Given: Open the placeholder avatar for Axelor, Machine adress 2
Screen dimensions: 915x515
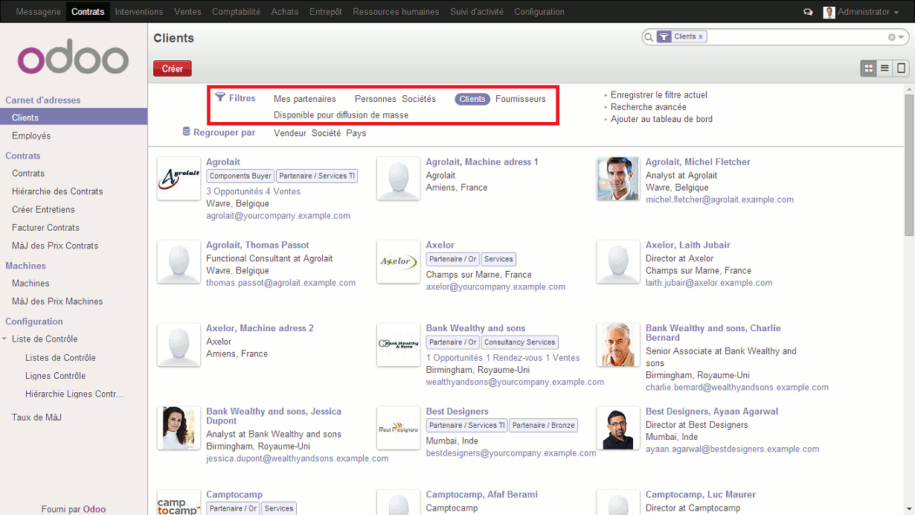Looking at the screenshot, I should [179, 345].
